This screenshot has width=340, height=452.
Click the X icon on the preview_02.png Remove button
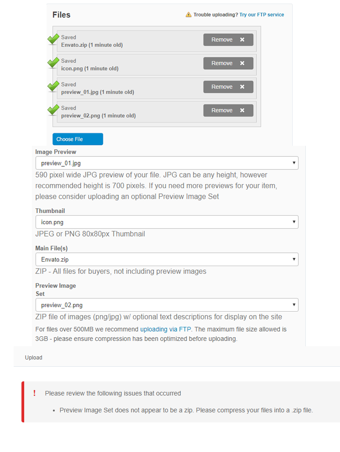click(242, 110)
